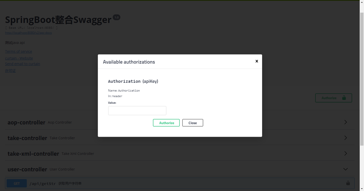Screen dimensions: 364x191
Task: Click the Name: Authorization text
Action: (124, 90)
